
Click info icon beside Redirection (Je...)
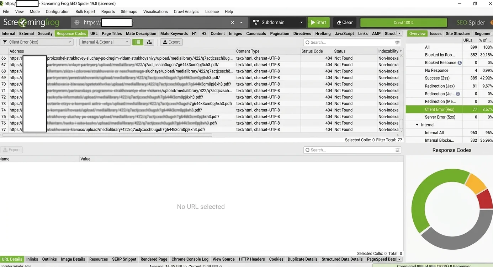click(458, 94)
